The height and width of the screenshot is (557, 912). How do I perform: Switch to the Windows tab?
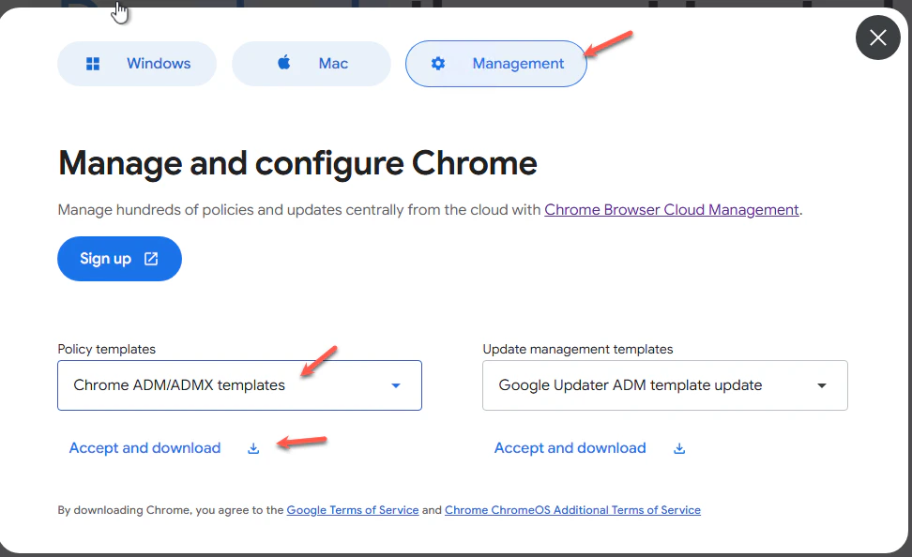[x=137, y=64]
